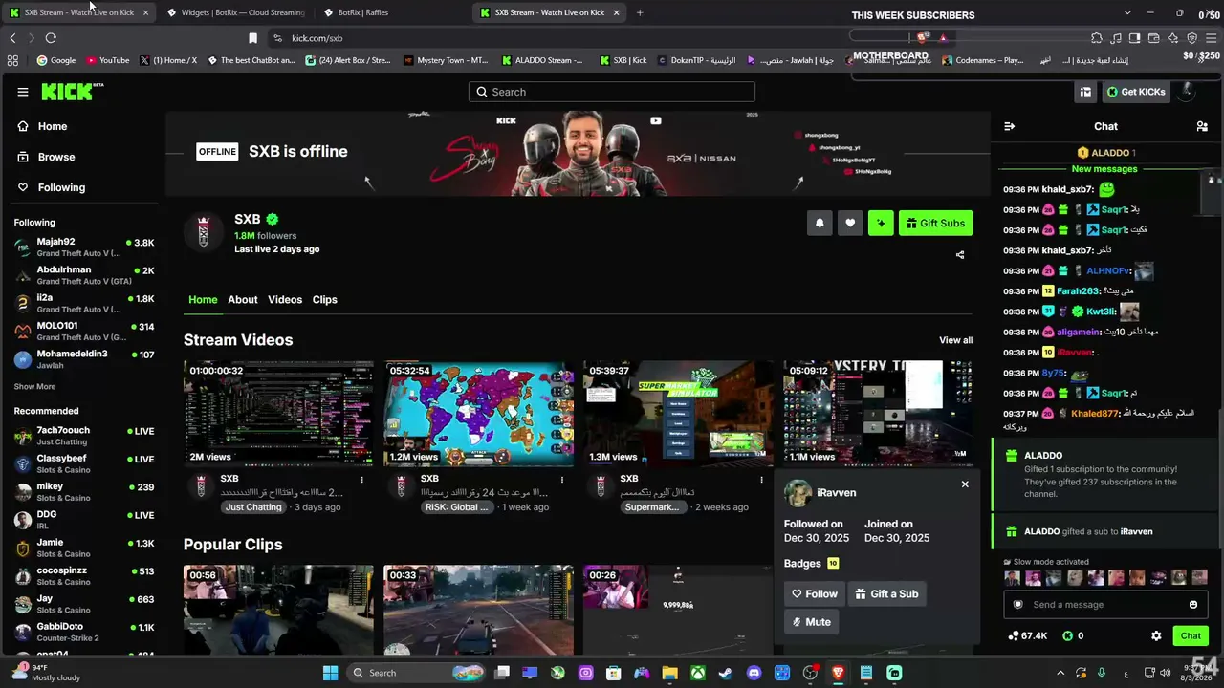Switch to the About tab
The height and width of the screenshot is (688, 1224).
243,299
